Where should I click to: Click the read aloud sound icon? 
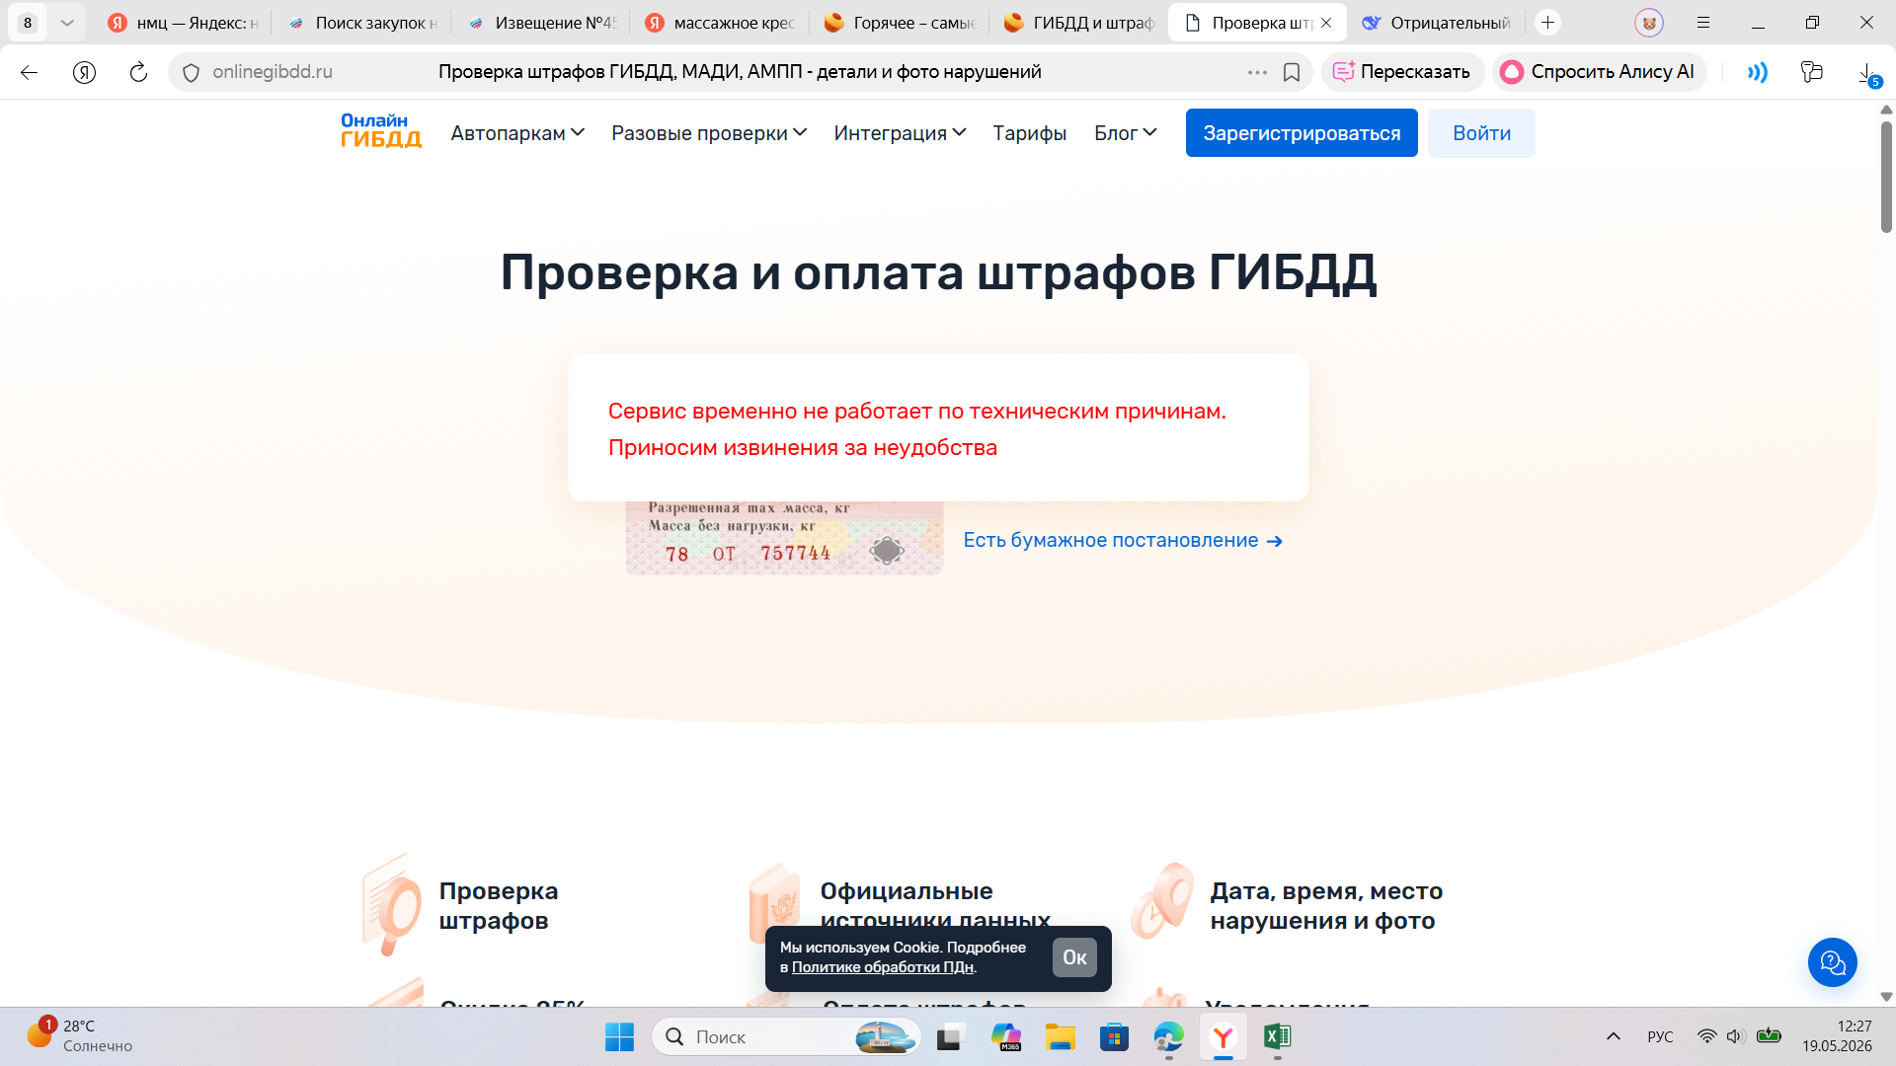(1757, 72)
